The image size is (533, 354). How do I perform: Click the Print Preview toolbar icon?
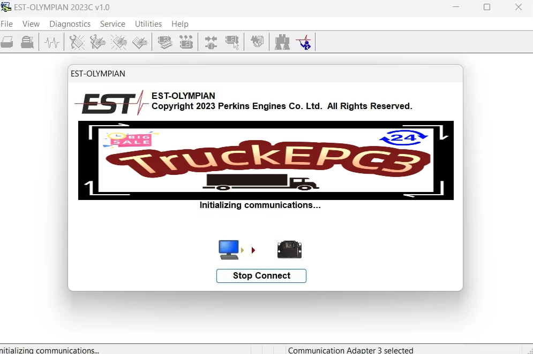coord(27,42)
